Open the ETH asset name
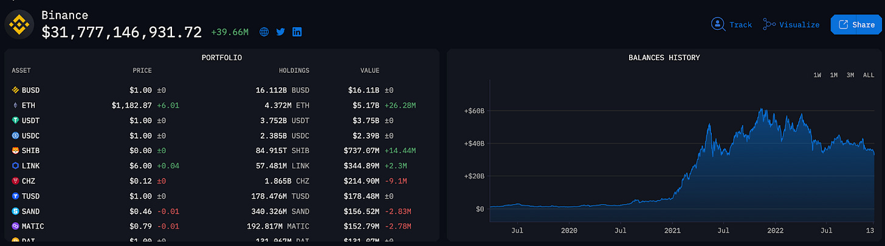The image size is (885, 246). click(x=29, y=105)
